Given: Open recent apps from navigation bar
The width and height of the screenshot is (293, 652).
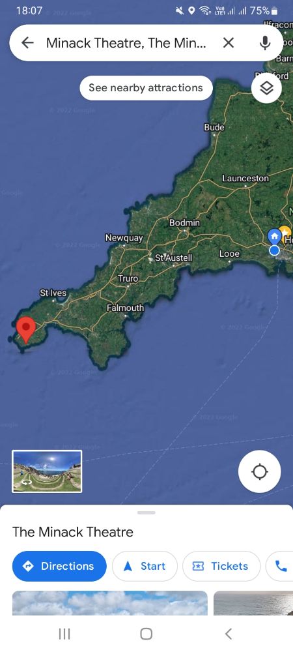Looking at the screenshot, I should coord(64,634).
